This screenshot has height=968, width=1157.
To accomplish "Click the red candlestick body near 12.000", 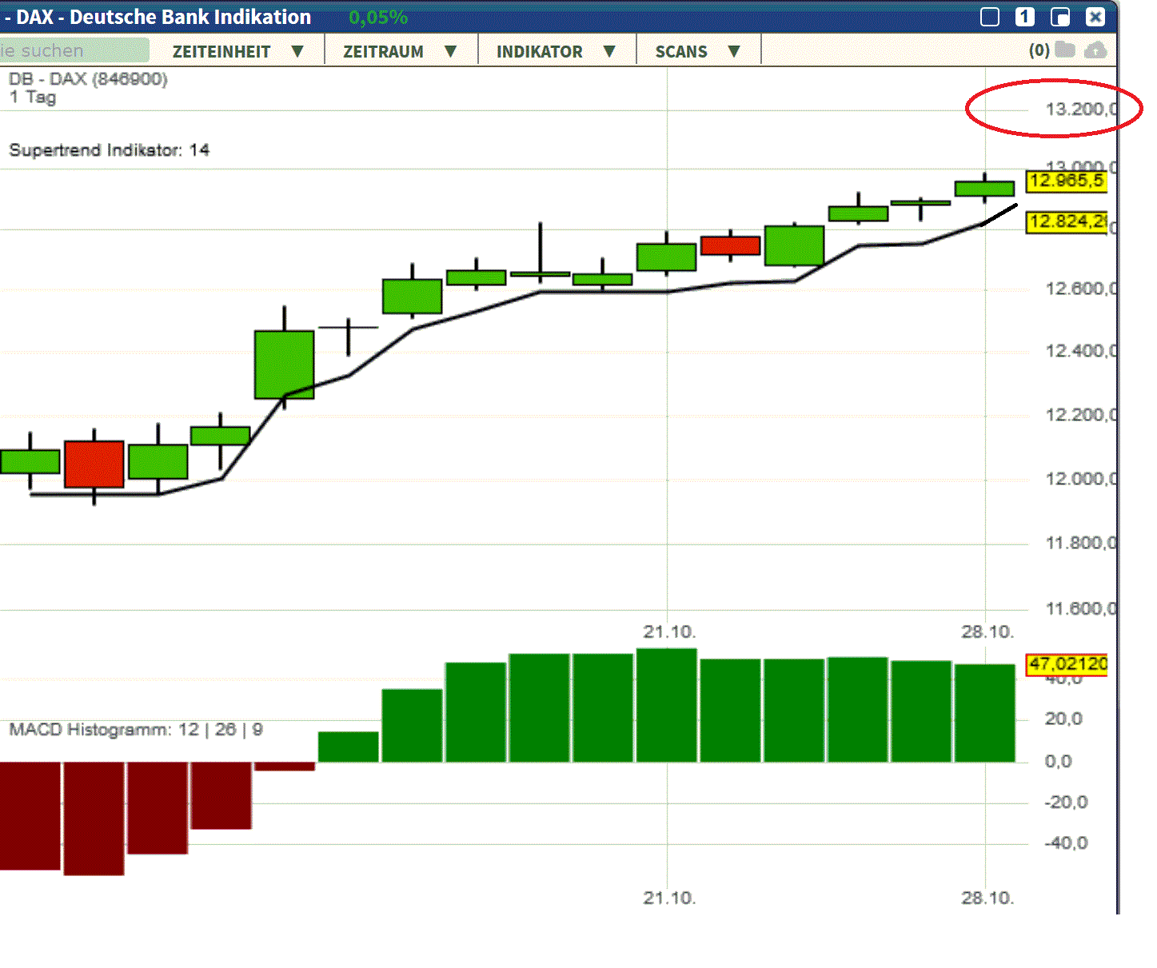I will coord(94,464).
